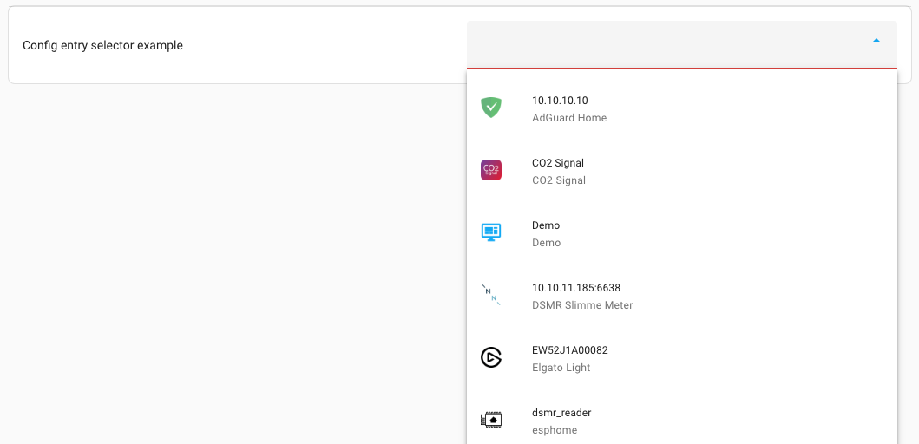The height and width of the screenshot is (444, 919).
Task: Select the 10.10.11.185:6638 entry
Action: click(x=576, y=288)
